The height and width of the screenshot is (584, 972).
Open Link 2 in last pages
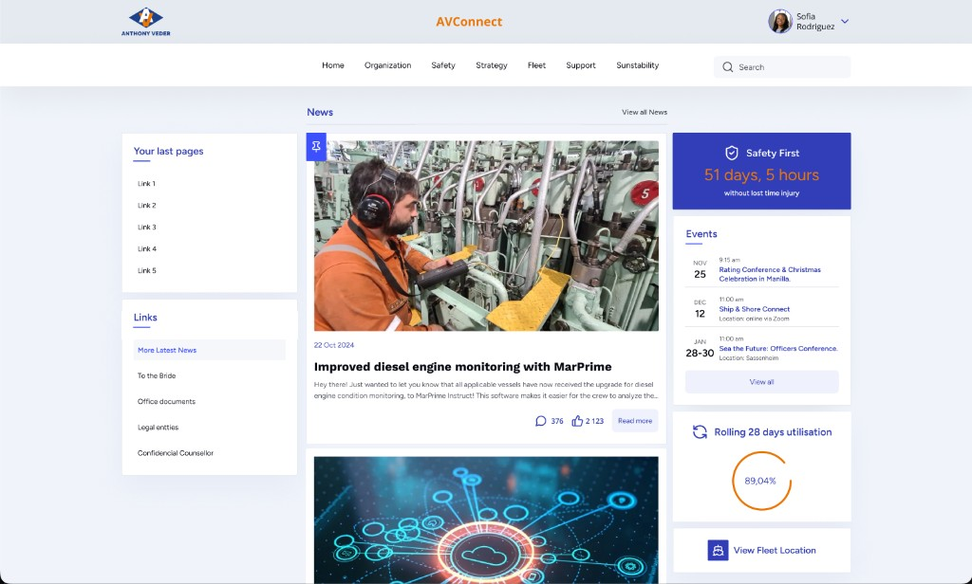coord(147,205)
